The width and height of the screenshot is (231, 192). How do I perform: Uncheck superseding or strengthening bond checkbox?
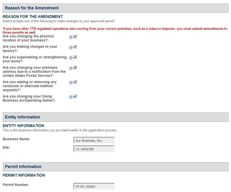pyautogui.click(x=75, y=57)
